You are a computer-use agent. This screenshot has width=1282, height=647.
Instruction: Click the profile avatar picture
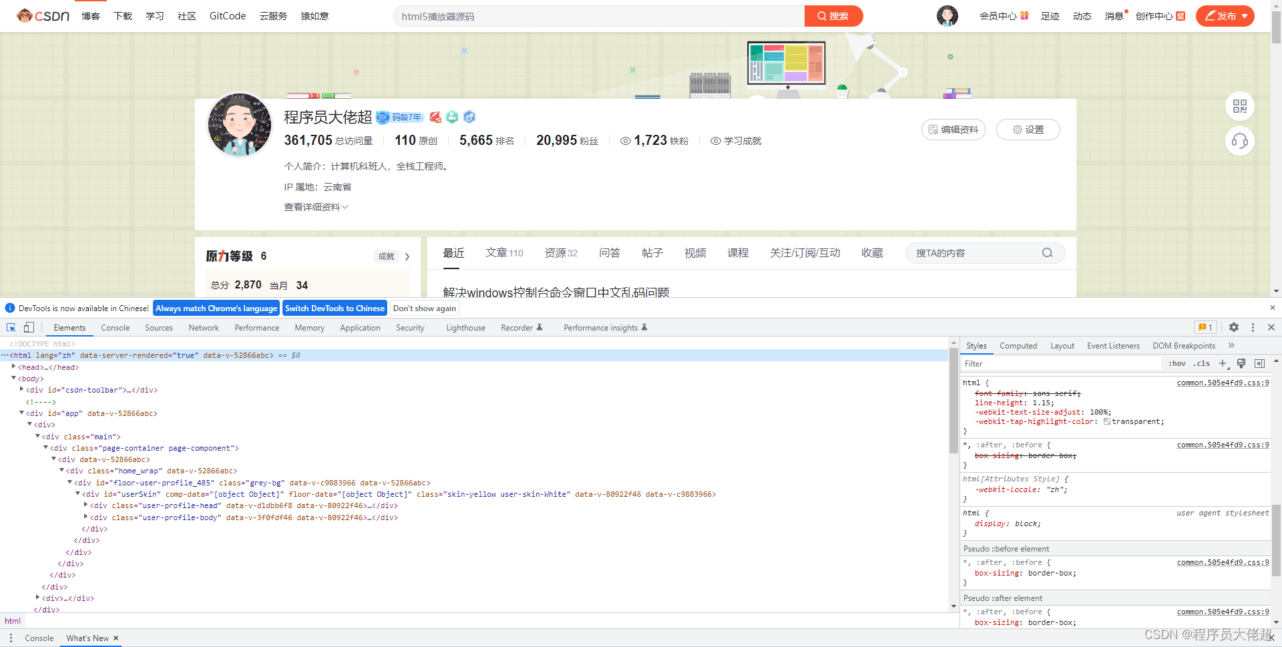240,125
